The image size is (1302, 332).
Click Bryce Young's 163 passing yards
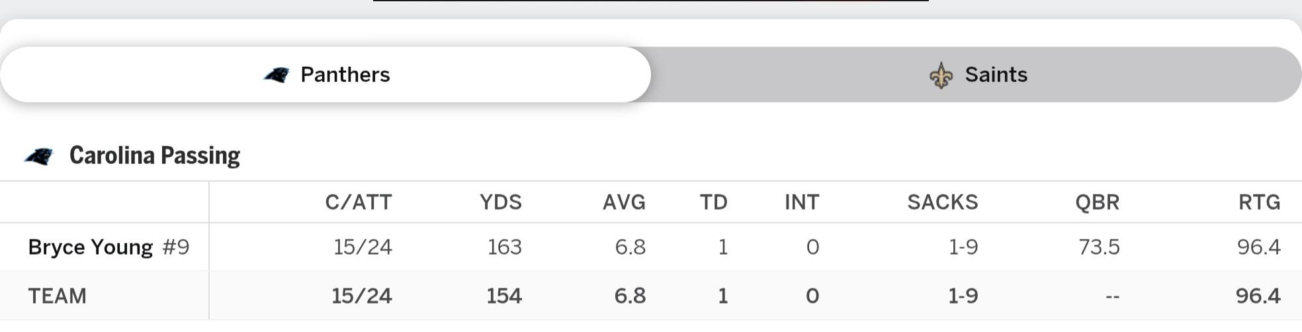(x=504, y=247)
